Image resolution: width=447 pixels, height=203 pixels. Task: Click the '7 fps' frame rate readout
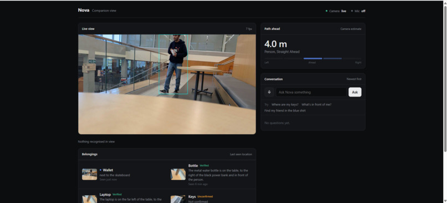[x=249, y=29]
